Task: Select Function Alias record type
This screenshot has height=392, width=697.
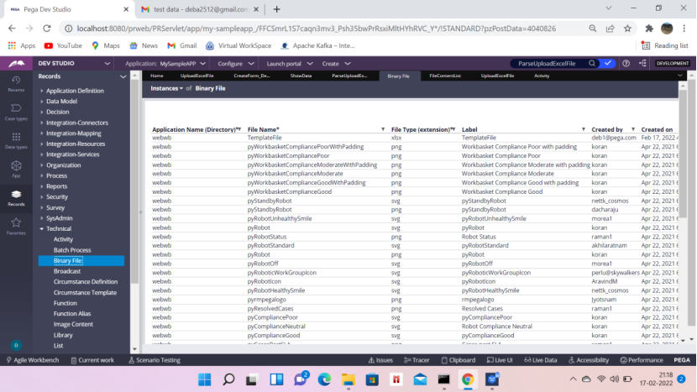Action: click(72, 314)
